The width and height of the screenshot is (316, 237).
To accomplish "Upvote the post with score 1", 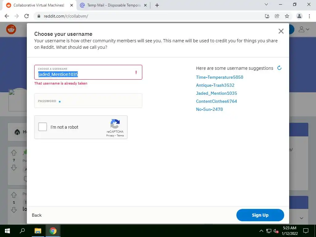I will tap(14, 195).
